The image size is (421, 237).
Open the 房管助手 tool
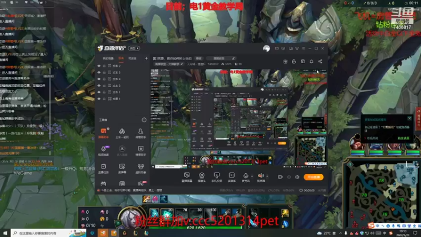[141, 133]
